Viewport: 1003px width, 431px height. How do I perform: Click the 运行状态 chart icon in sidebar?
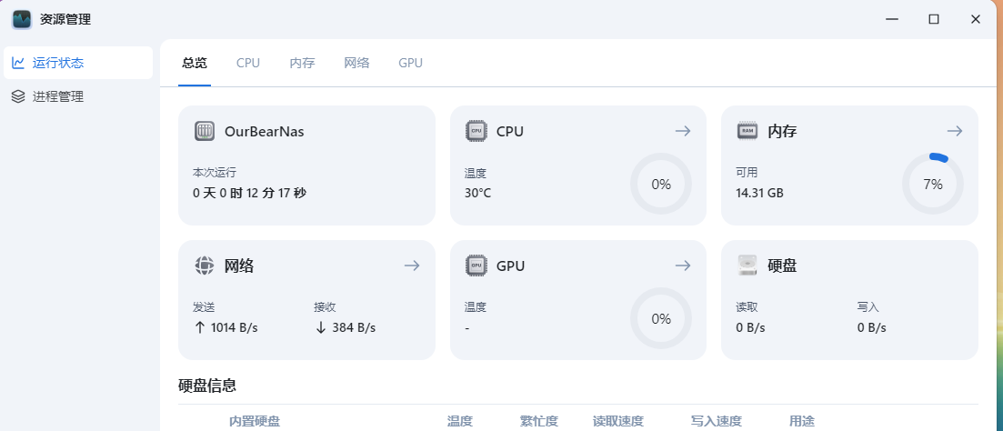[x=18, y=63]
